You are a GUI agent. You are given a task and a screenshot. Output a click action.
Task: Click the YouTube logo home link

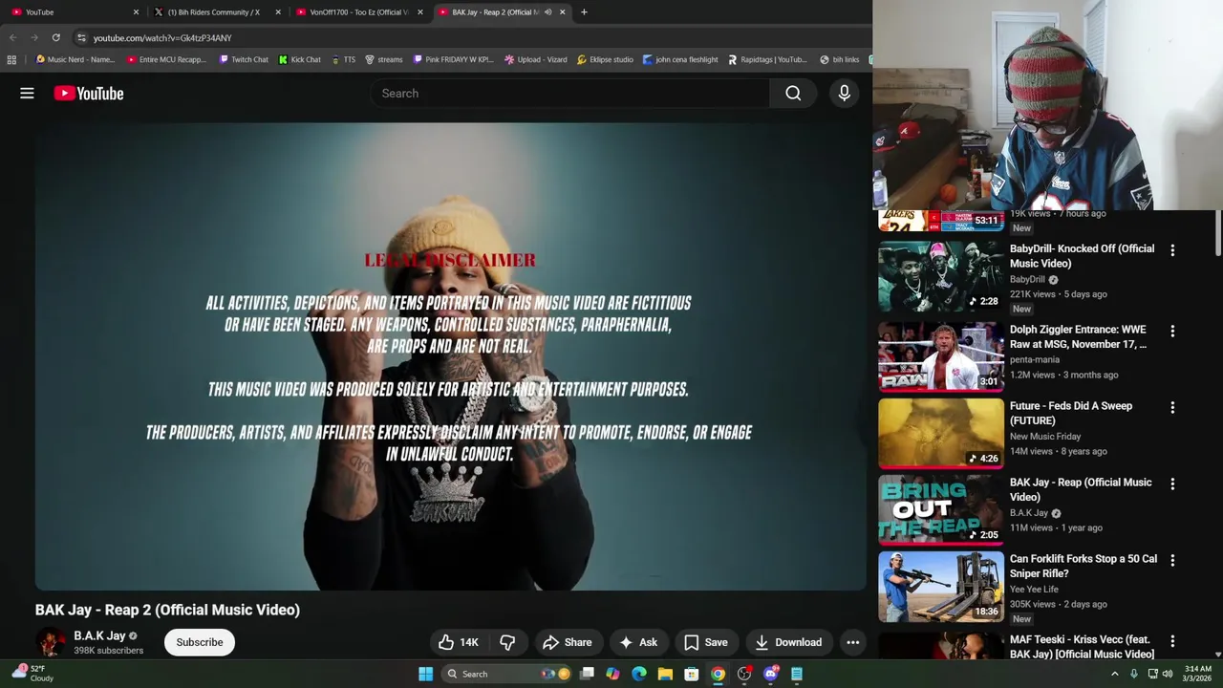click(89, 93)
